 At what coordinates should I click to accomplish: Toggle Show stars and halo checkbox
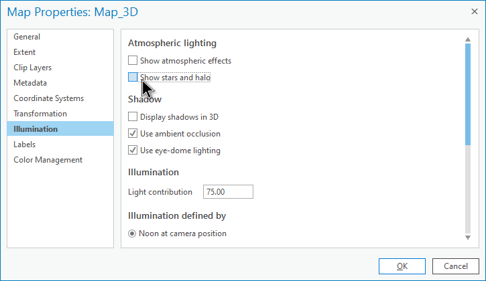[x=133, y=78]
